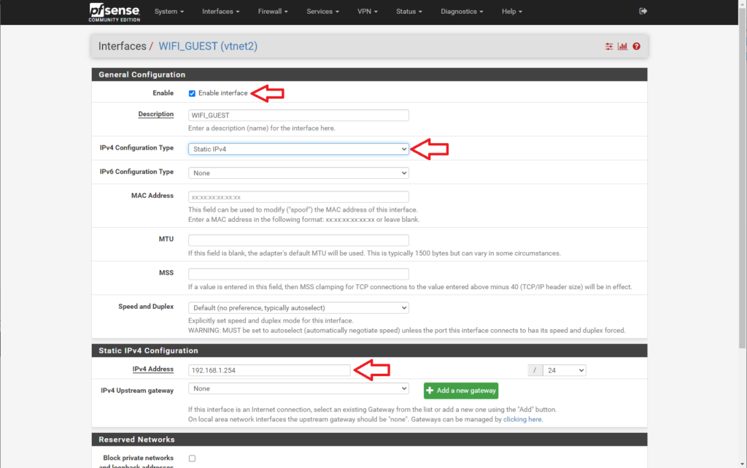The width and height of the screenshot is (747, 468).
Task: Open the Status menu
Action: click(x=409, y=12)
